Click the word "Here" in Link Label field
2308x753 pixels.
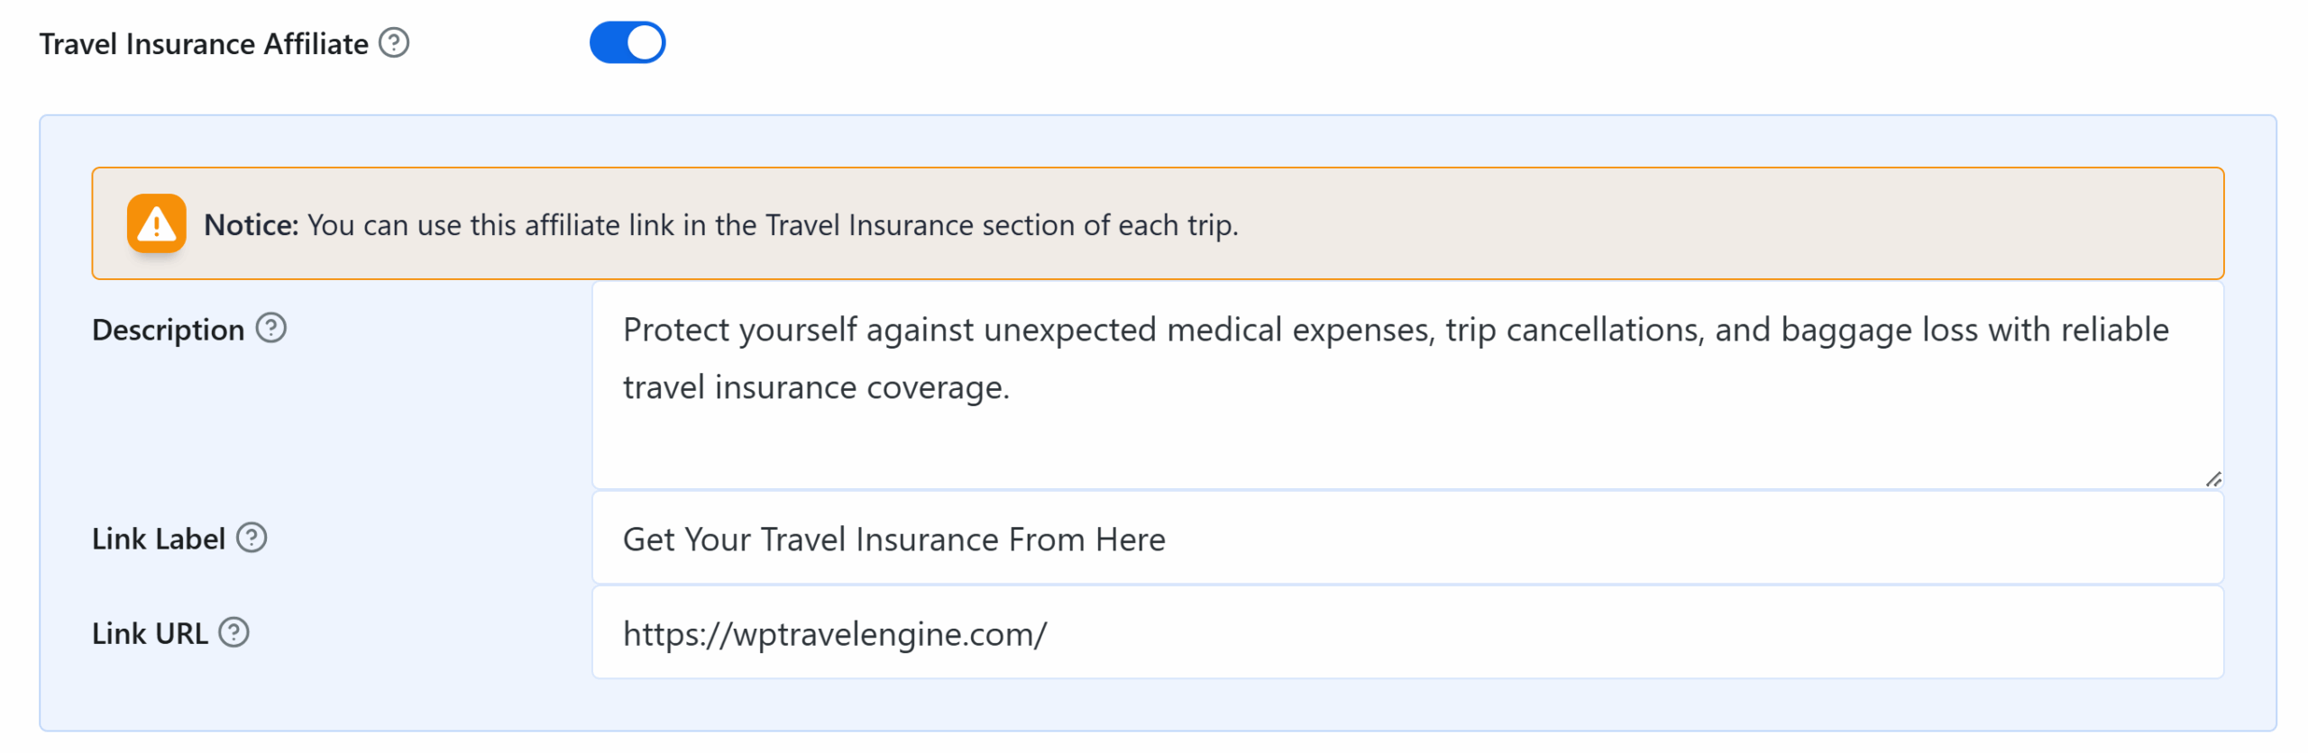pyautogui.click(x=1130, y=539)
